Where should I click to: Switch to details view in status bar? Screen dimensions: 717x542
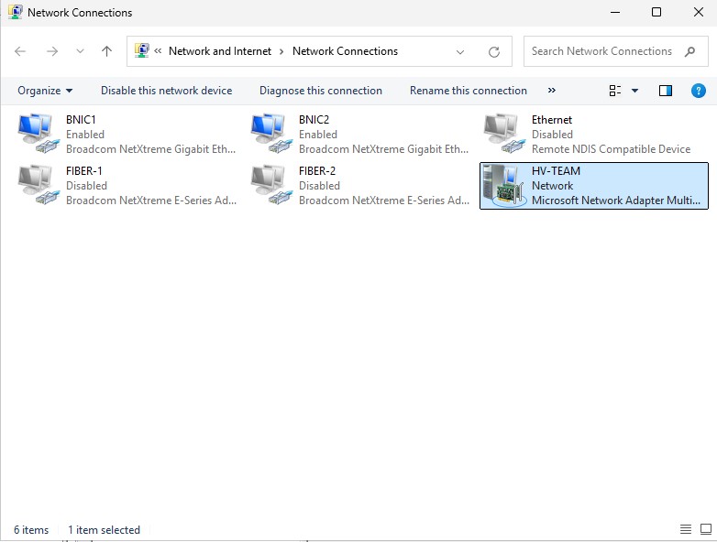686,529
